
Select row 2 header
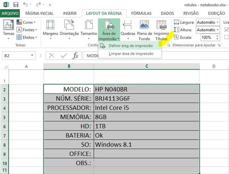(x=4, y=89)
